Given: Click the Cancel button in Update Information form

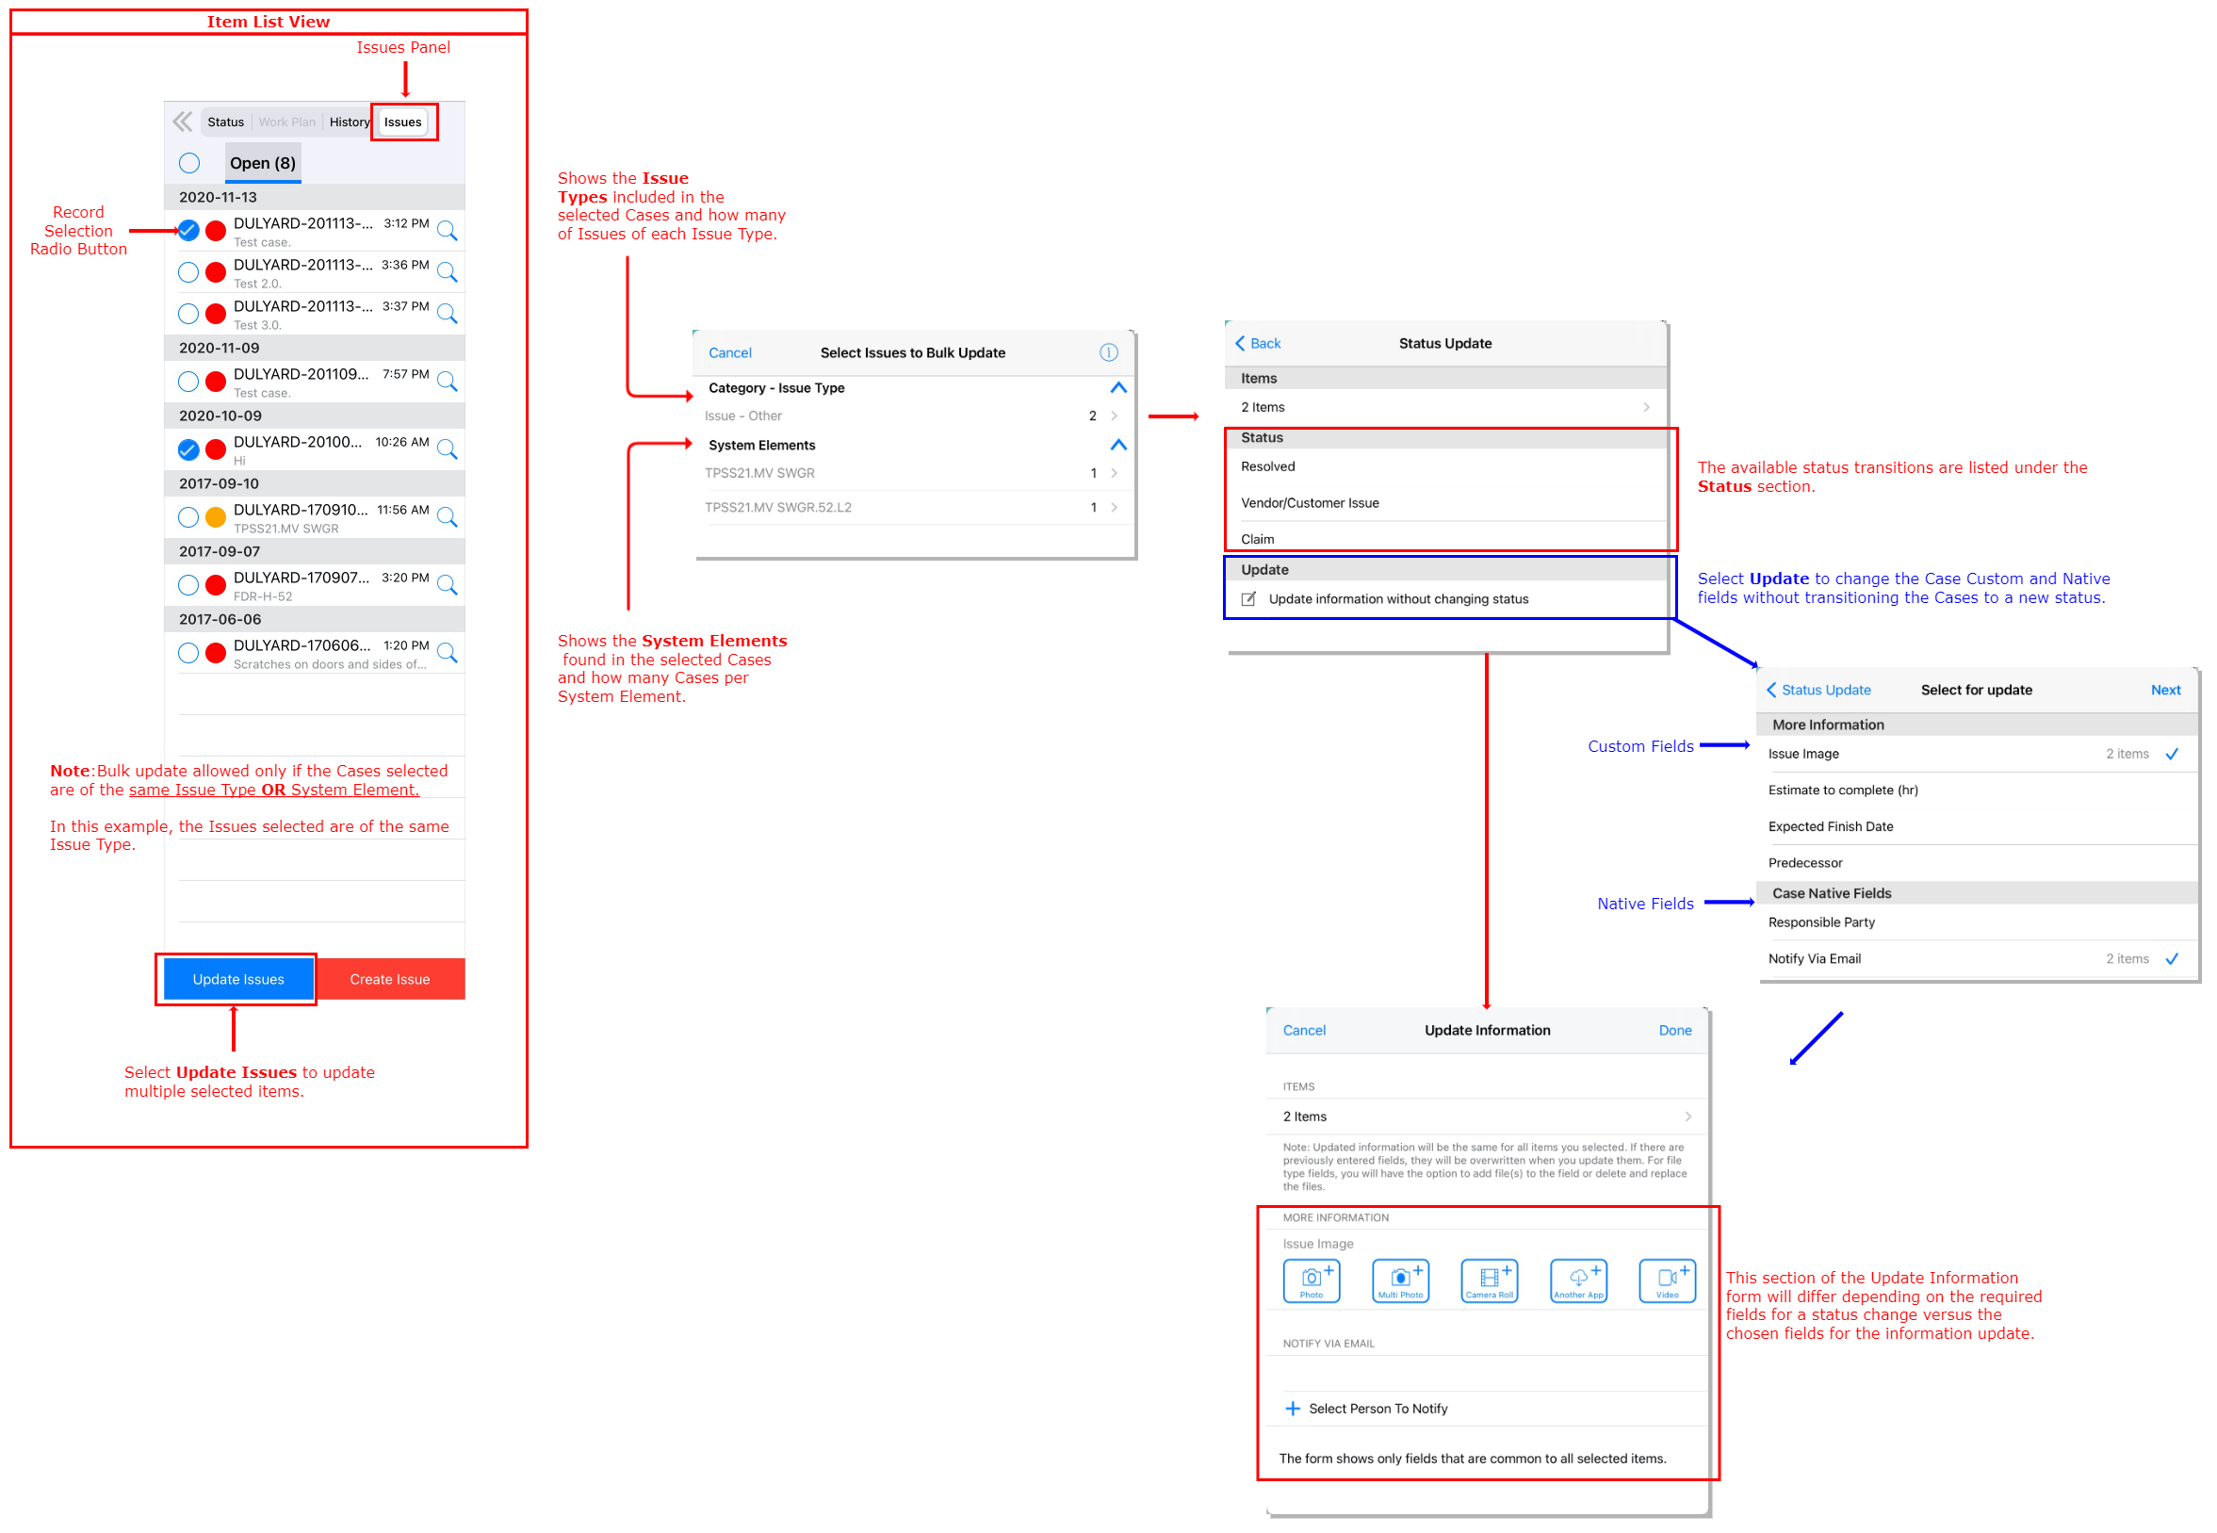Looking at the screenshot, I should [x=1306, y=1035].
